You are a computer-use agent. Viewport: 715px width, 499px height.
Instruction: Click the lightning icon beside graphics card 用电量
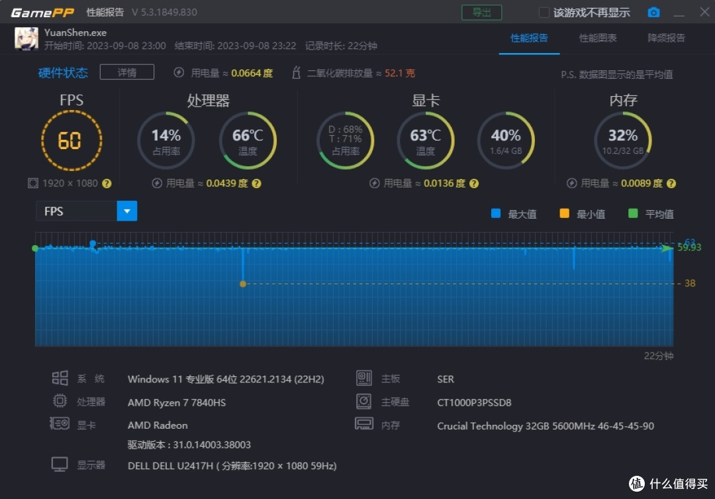[374, 184]
